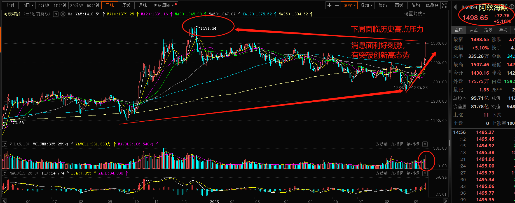The image size is (515, 203).
Task: Select 月线 monthly chart tab
Action: click(x=143, y=5)
